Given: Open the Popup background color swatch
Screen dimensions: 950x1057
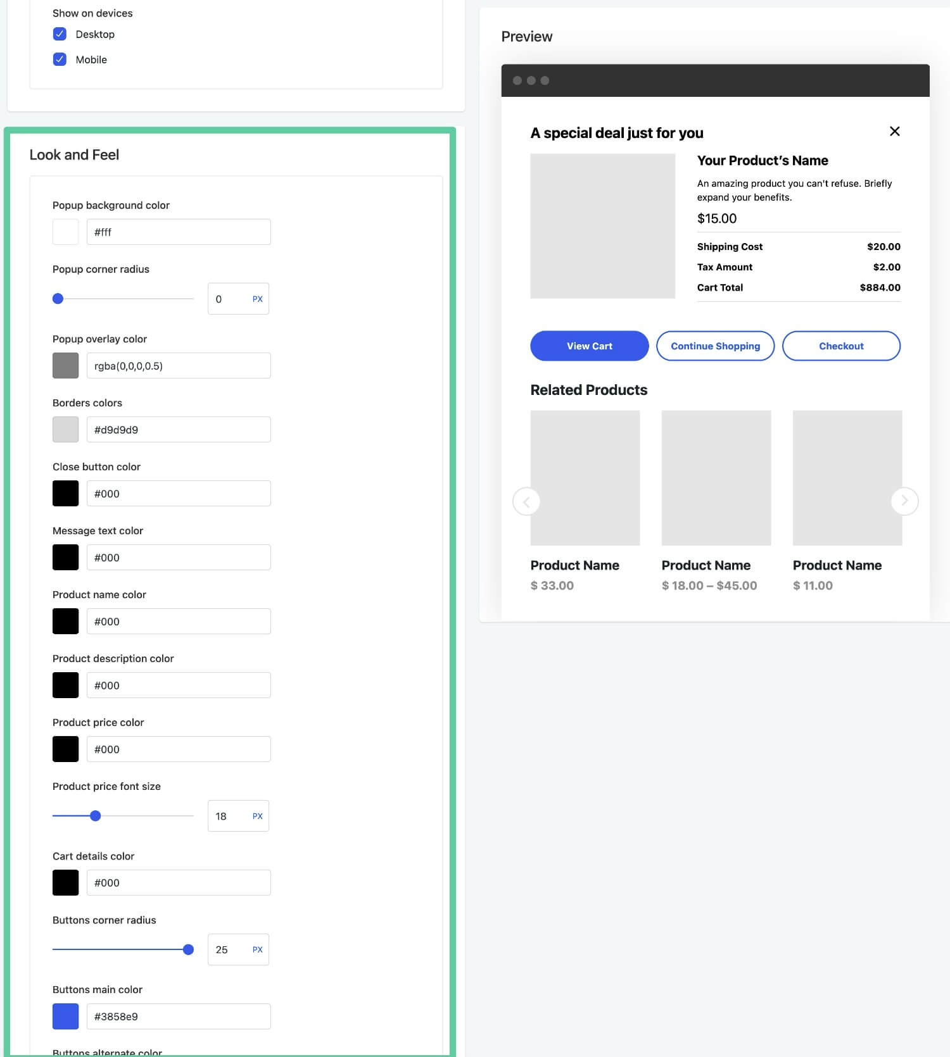Looking at the screenshot, I should tap(65, 232).
